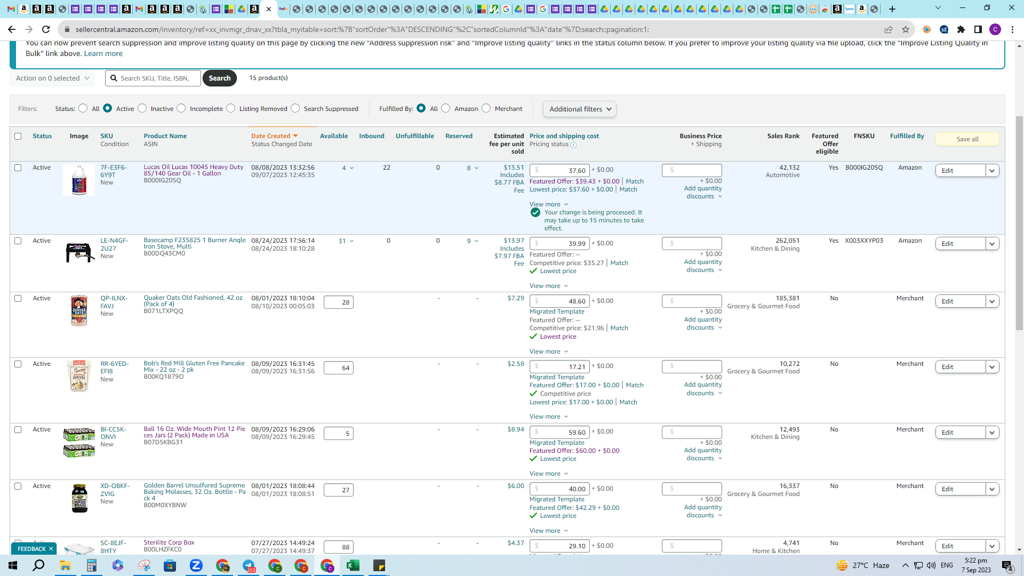This screenshot has height=576, width=1024.
Task: Expand the Additional filters dropdown
Action: click(x=580, y=109)
